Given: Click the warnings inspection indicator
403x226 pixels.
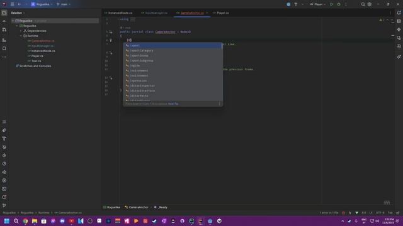Looking at the screenshot, I should point(382,20).
